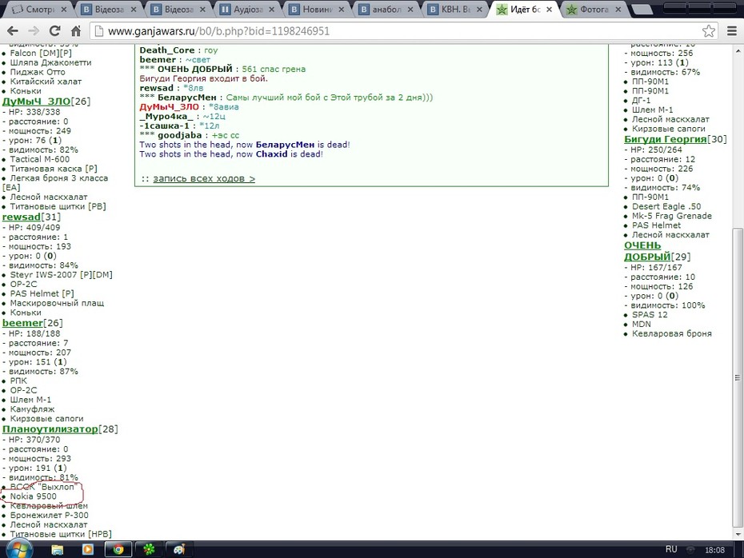The height and width of the screenshot is (558, 744).
Task: Close the Аудіоза tab
Action: pyautogui.click(x=271, y=9)
